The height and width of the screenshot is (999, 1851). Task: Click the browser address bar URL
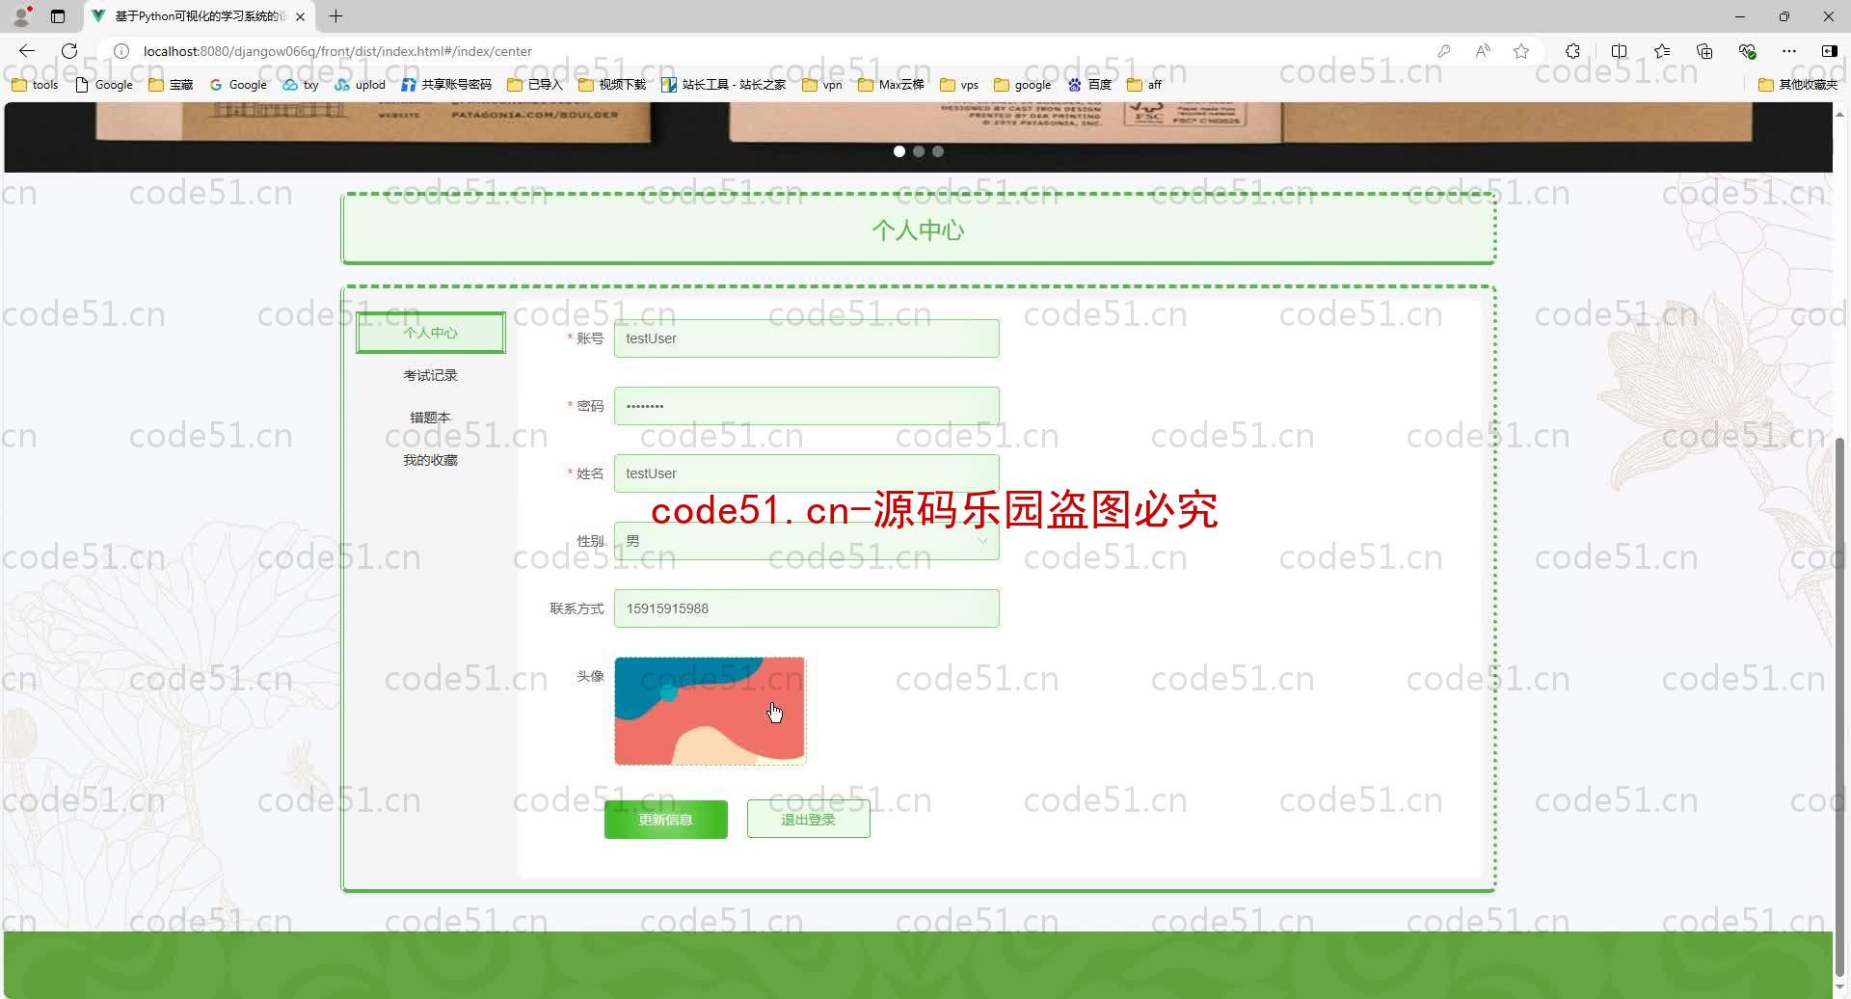337,51
